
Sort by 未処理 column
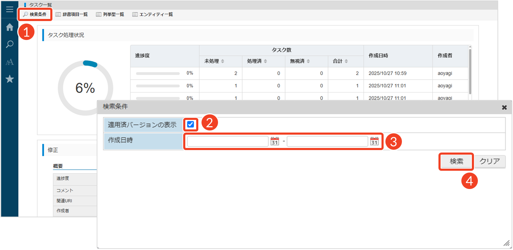(x=214, y=61)
